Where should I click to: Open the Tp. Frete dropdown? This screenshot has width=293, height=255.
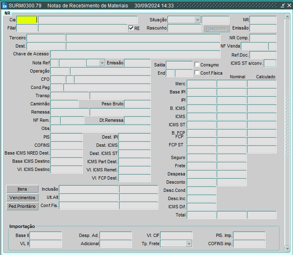coord(189,244)
